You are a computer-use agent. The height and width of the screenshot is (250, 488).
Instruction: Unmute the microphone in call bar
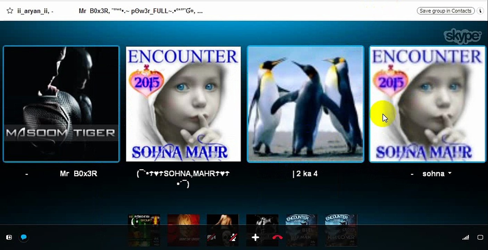tap(234, 237)
